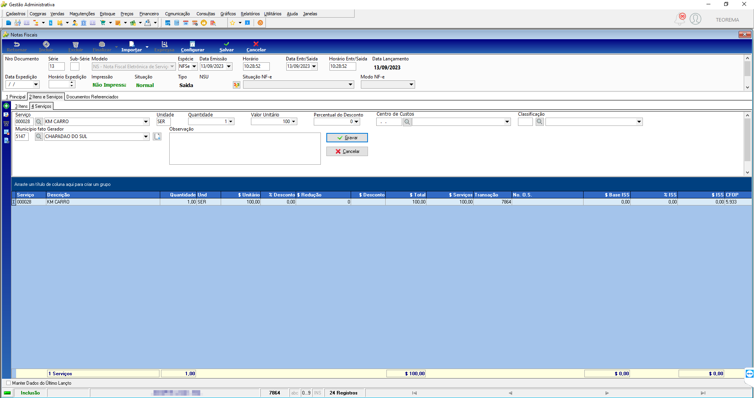Click the blue building icon in top toolbar
The height and width of the screenshot is (398, 754).
click(x=9, y=23)
